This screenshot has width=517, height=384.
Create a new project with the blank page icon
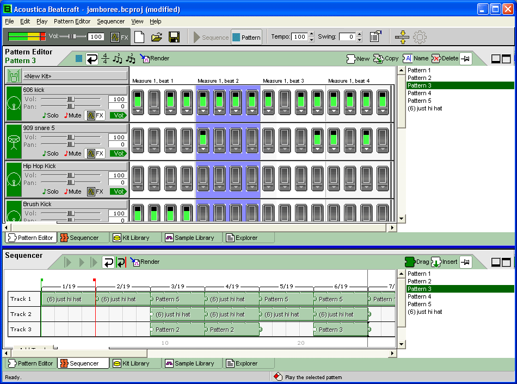tap(139, 37)
